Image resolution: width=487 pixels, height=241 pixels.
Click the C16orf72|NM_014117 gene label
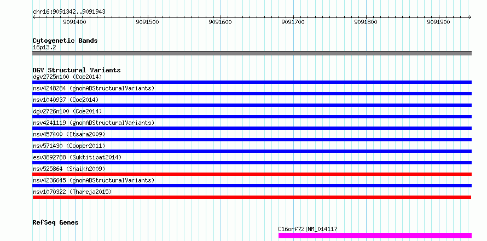308,229
